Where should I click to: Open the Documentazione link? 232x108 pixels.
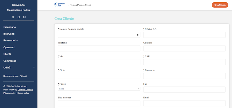tap(11, 76)
